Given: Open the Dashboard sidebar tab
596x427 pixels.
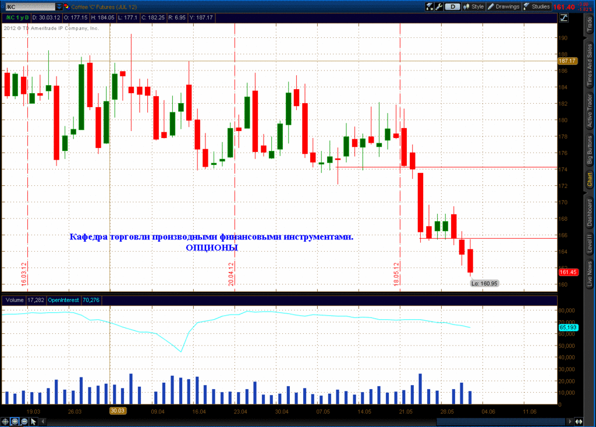Looking at the screenshot, I should coord(589,213).
